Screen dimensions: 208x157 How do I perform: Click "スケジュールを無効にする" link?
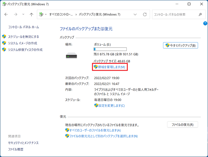click(x=23, y=37)
